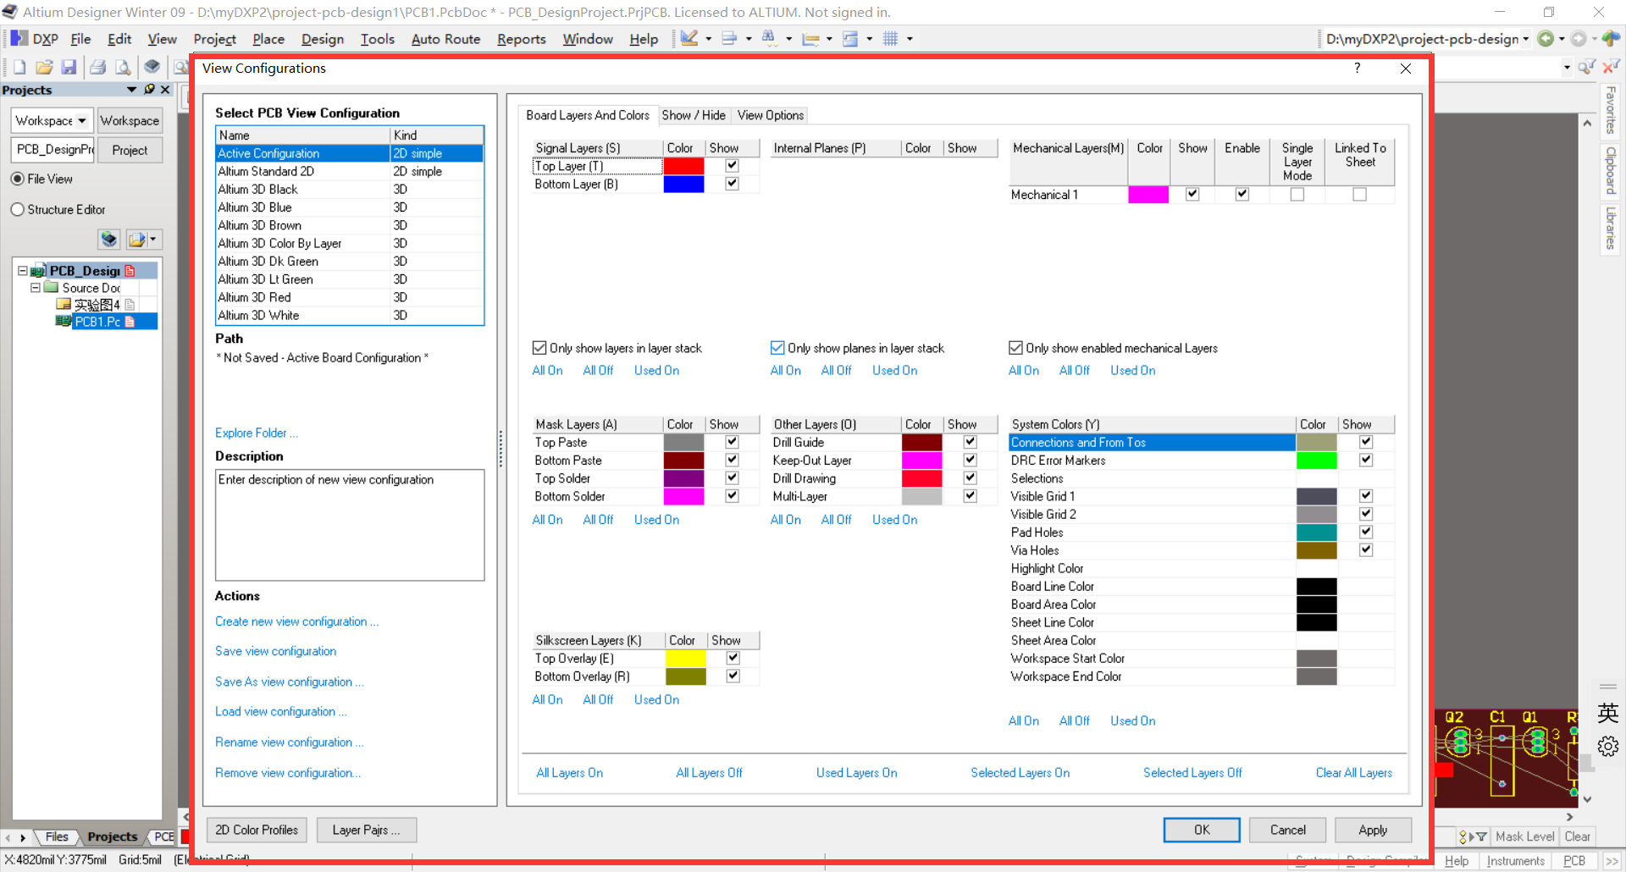1626x872 pixels.
Task: Select the Structure Editor radio button
Action: click(18, 210)
